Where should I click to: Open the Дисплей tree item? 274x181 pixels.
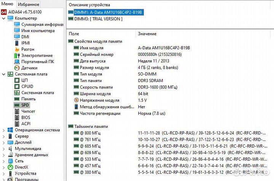[x=23, y=143]
